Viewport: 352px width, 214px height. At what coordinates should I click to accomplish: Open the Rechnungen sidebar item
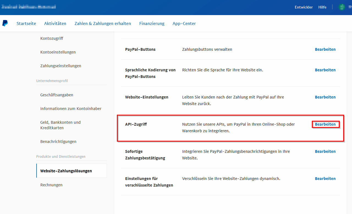51,185
